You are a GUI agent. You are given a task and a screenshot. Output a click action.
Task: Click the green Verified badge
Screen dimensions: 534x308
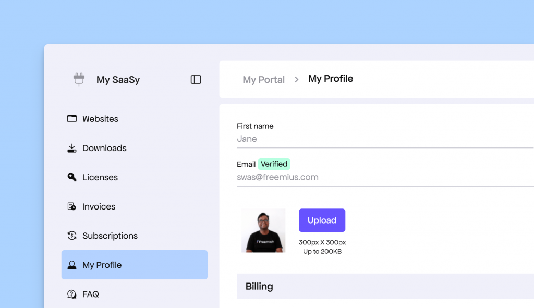point(274,164)
